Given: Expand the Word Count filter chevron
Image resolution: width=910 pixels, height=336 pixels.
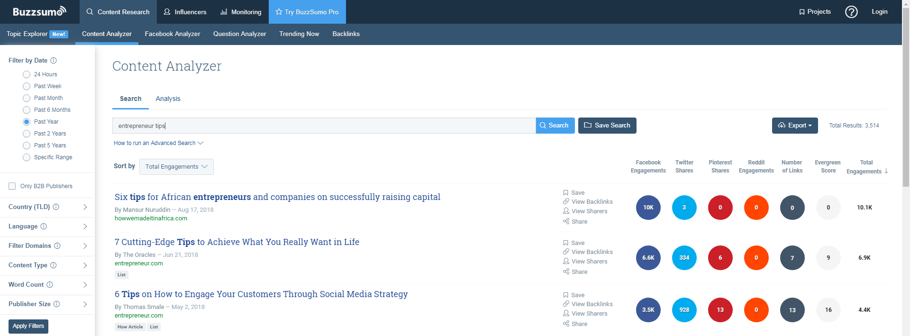Looking at the screenshot, I should coord(85,285).
